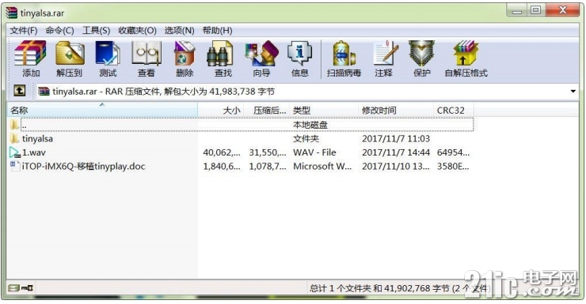The width and height of the screenshot is (586, 304).
Task: Click the 2017/11/7 11:03 modified time
Action: point(396,139)
